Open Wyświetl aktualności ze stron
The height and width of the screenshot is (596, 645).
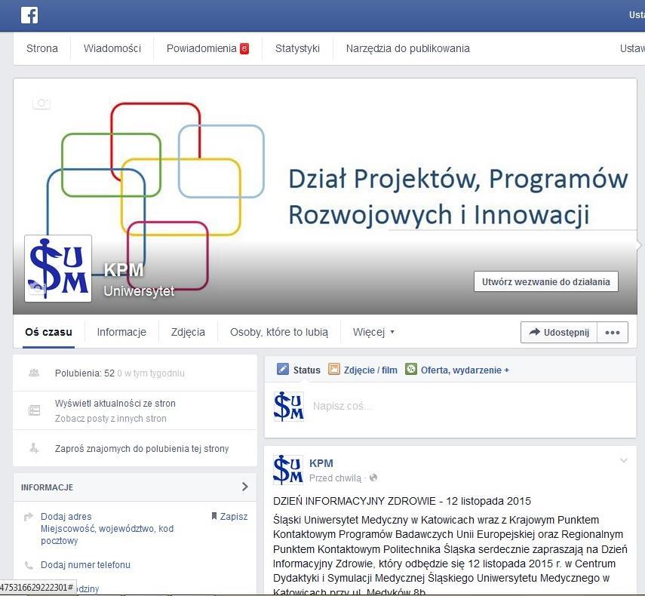click(115, 404)
